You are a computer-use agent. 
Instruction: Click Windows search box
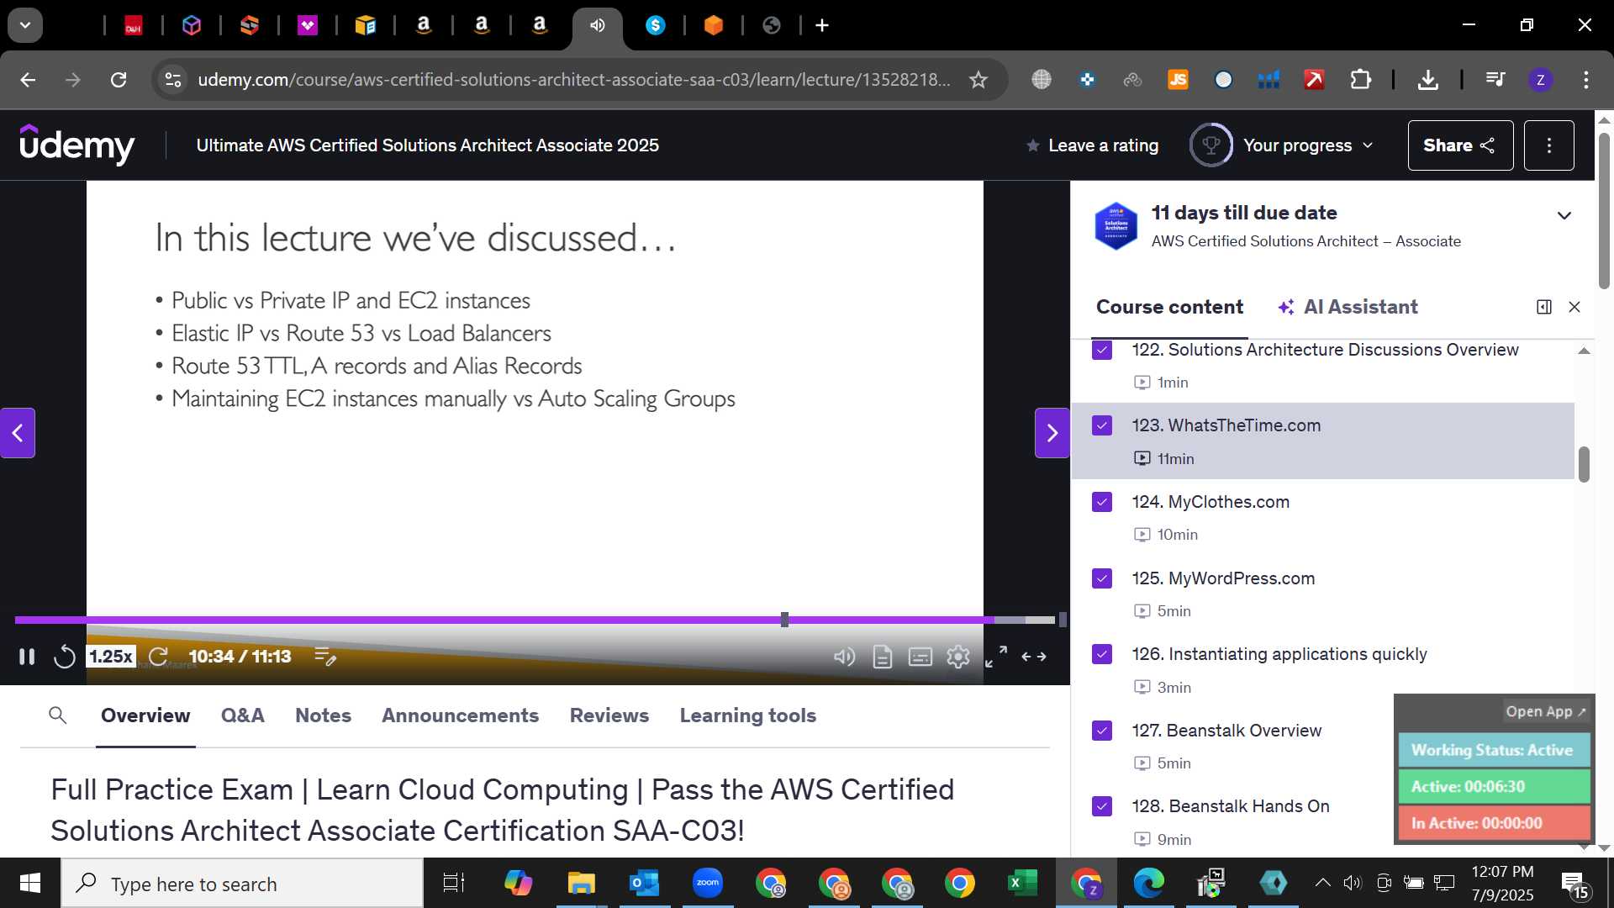[x=242, y=884]
